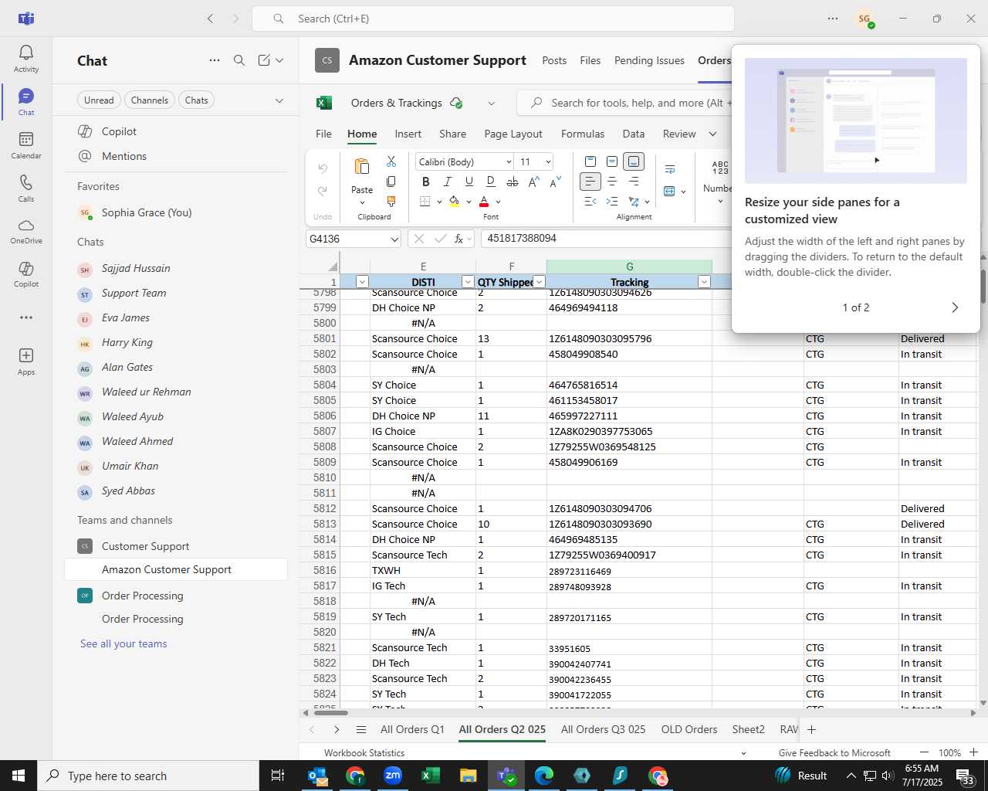This screenshot has width=988, height=791.
Task: Toggle bottom vertical alignment
Action: coord(634,161)
